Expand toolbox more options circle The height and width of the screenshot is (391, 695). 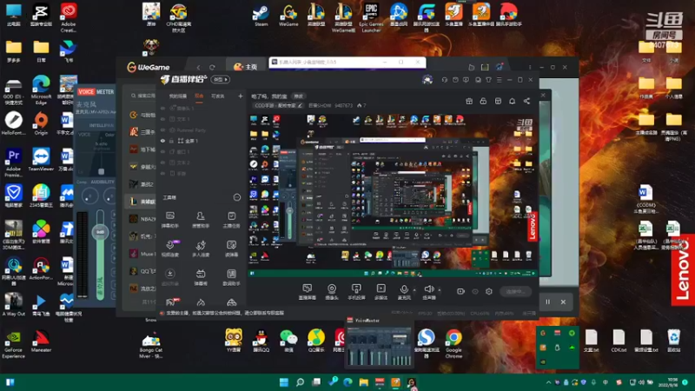point(237,197)
